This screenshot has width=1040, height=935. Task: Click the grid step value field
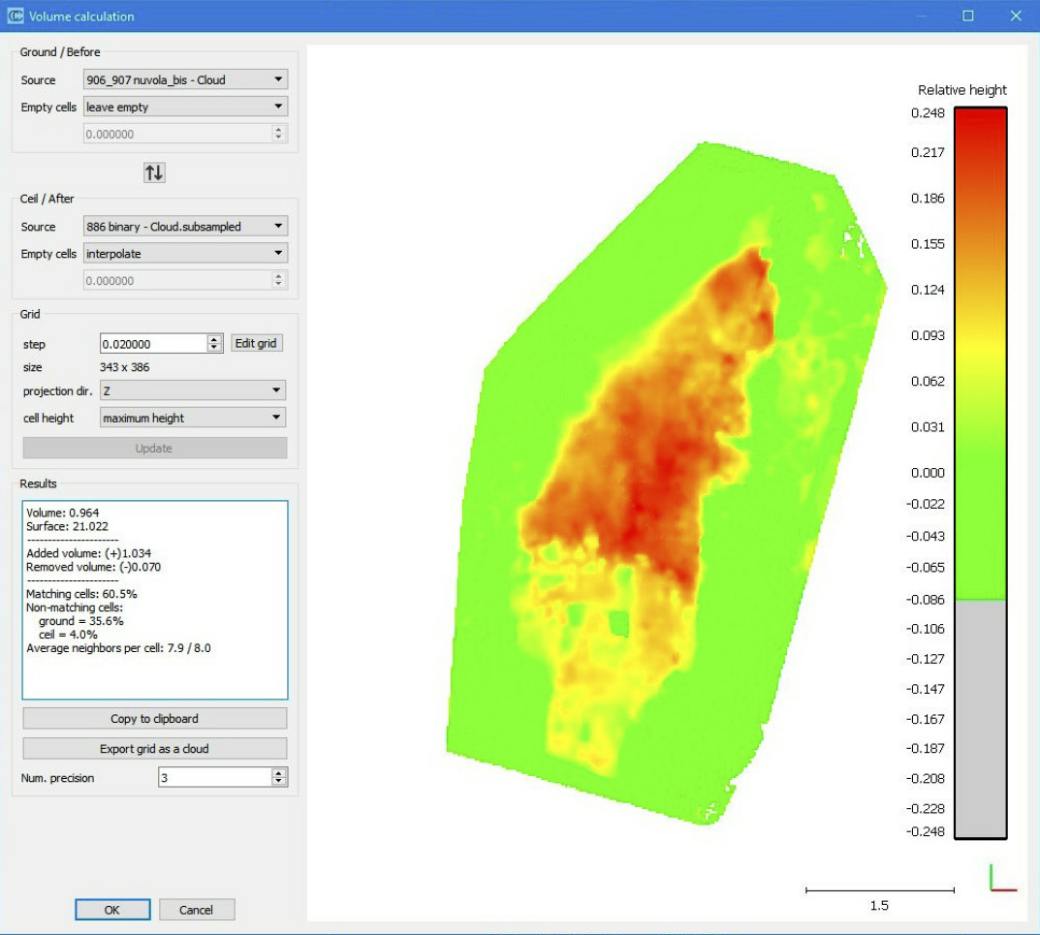(x=153, y=344)
